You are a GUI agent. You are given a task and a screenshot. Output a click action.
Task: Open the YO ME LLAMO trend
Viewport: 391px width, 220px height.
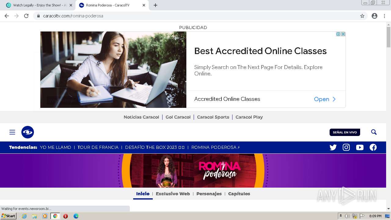tap(56, 147)
